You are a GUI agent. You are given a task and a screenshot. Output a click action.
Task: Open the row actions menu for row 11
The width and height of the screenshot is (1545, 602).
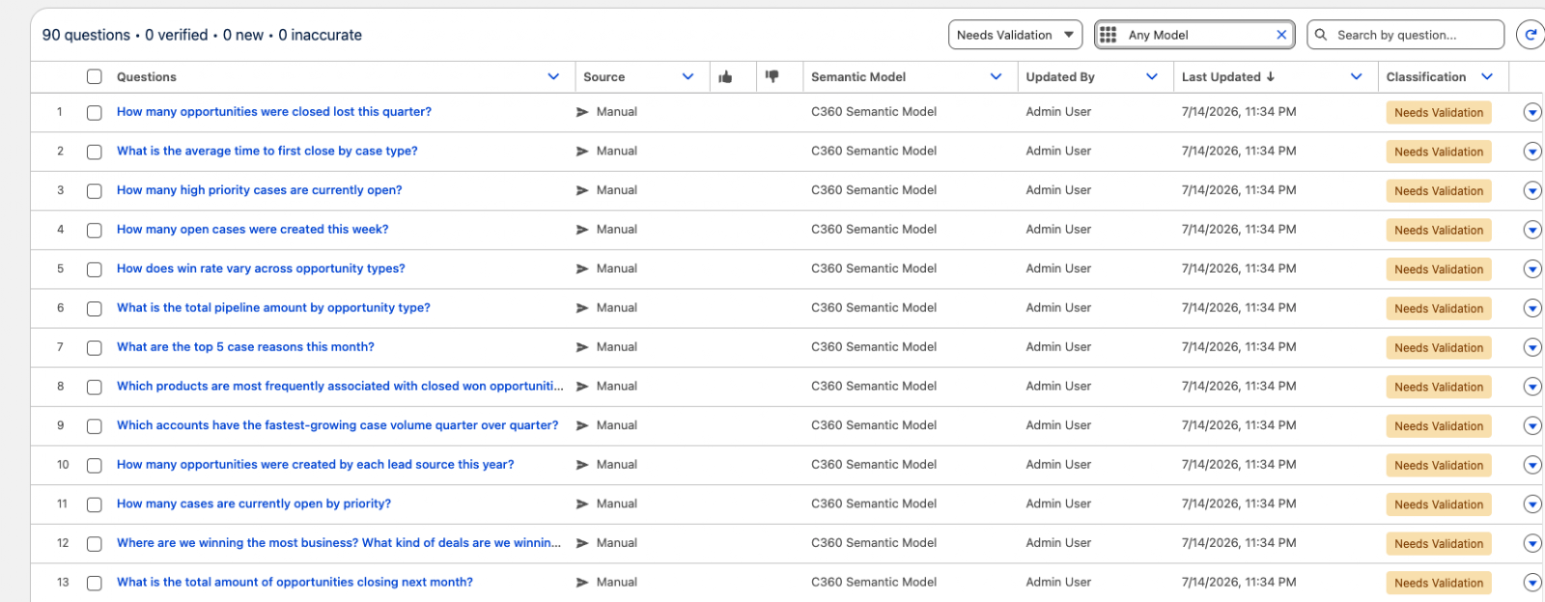tap(1531, 505)
